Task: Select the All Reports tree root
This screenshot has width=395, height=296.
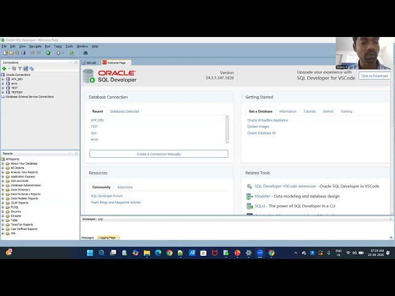Action: (x=12, y=159)
